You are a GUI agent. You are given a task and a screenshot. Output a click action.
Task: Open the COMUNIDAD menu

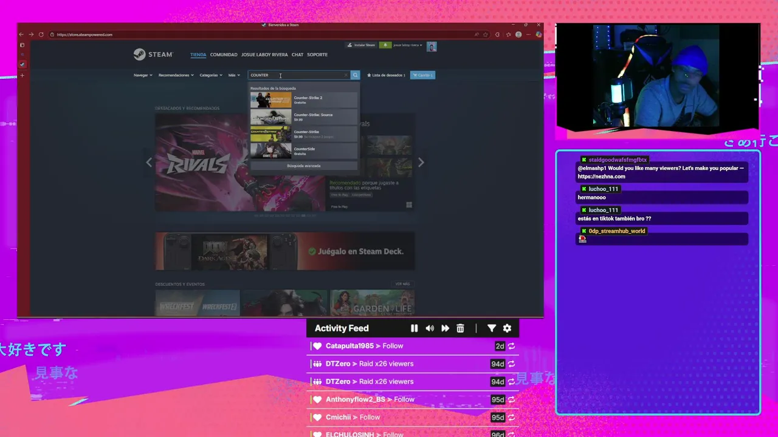point(224,55)
